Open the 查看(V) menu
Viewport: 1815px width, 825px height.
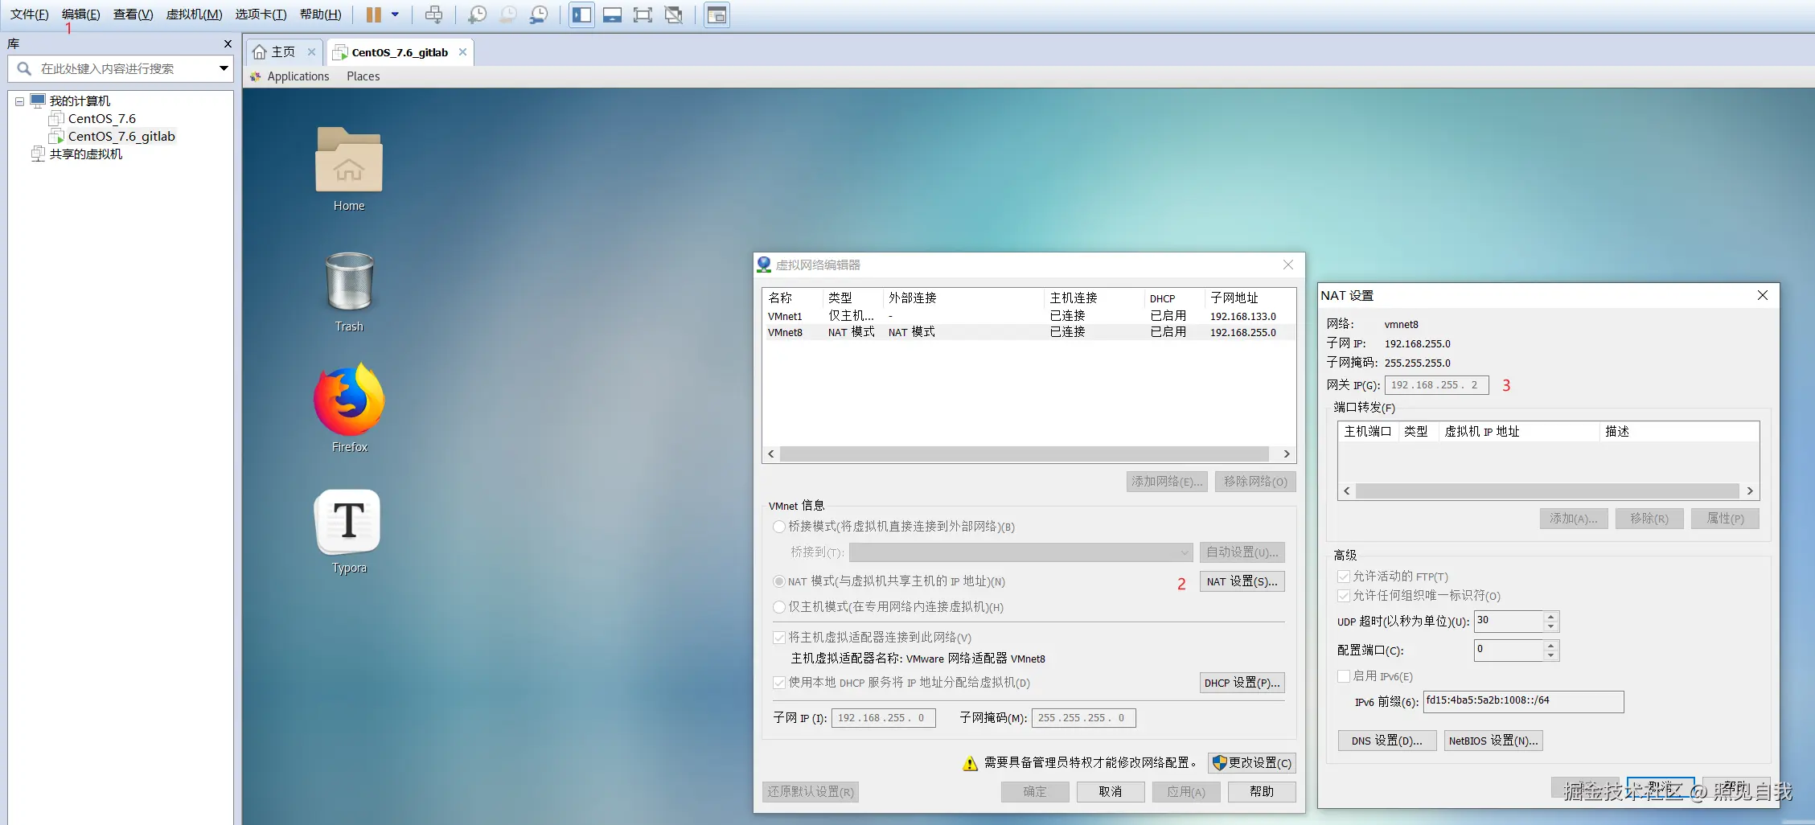coord(133,14)
